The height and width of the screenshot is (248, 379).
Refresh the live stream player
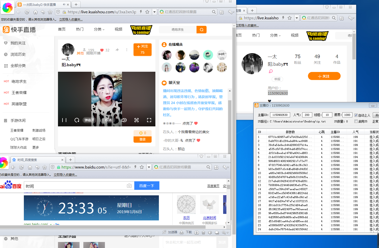[x=77, y=120]
